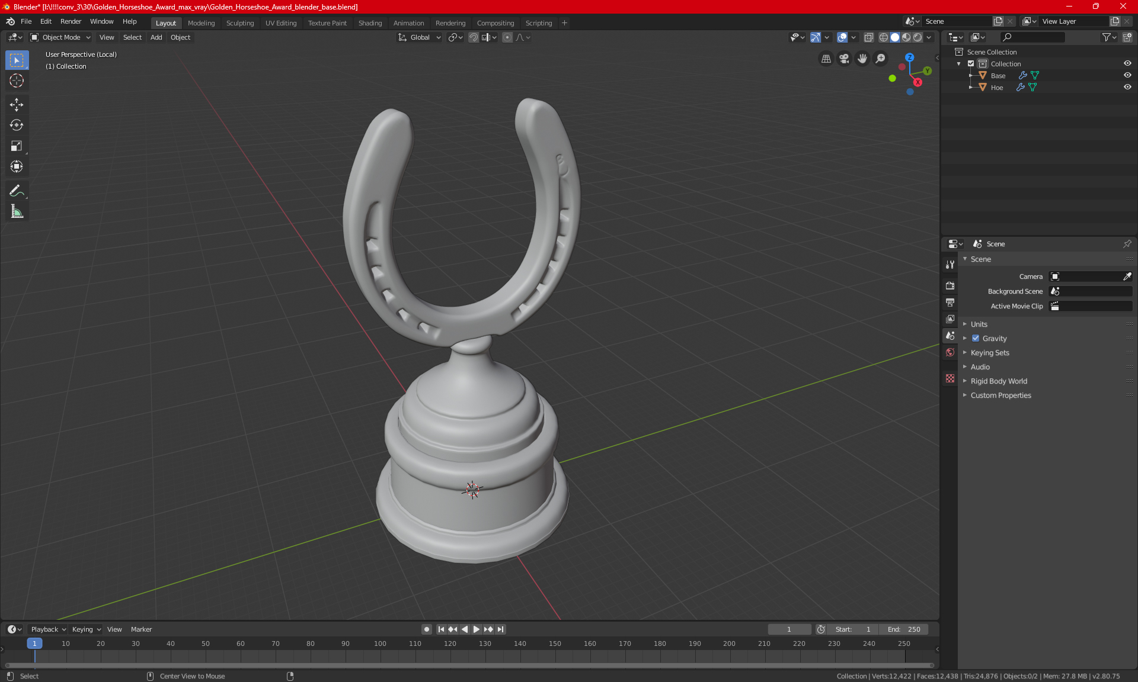Select the Rotate tool
This screenshot has height=682, width=1138.
coord(17,126)
